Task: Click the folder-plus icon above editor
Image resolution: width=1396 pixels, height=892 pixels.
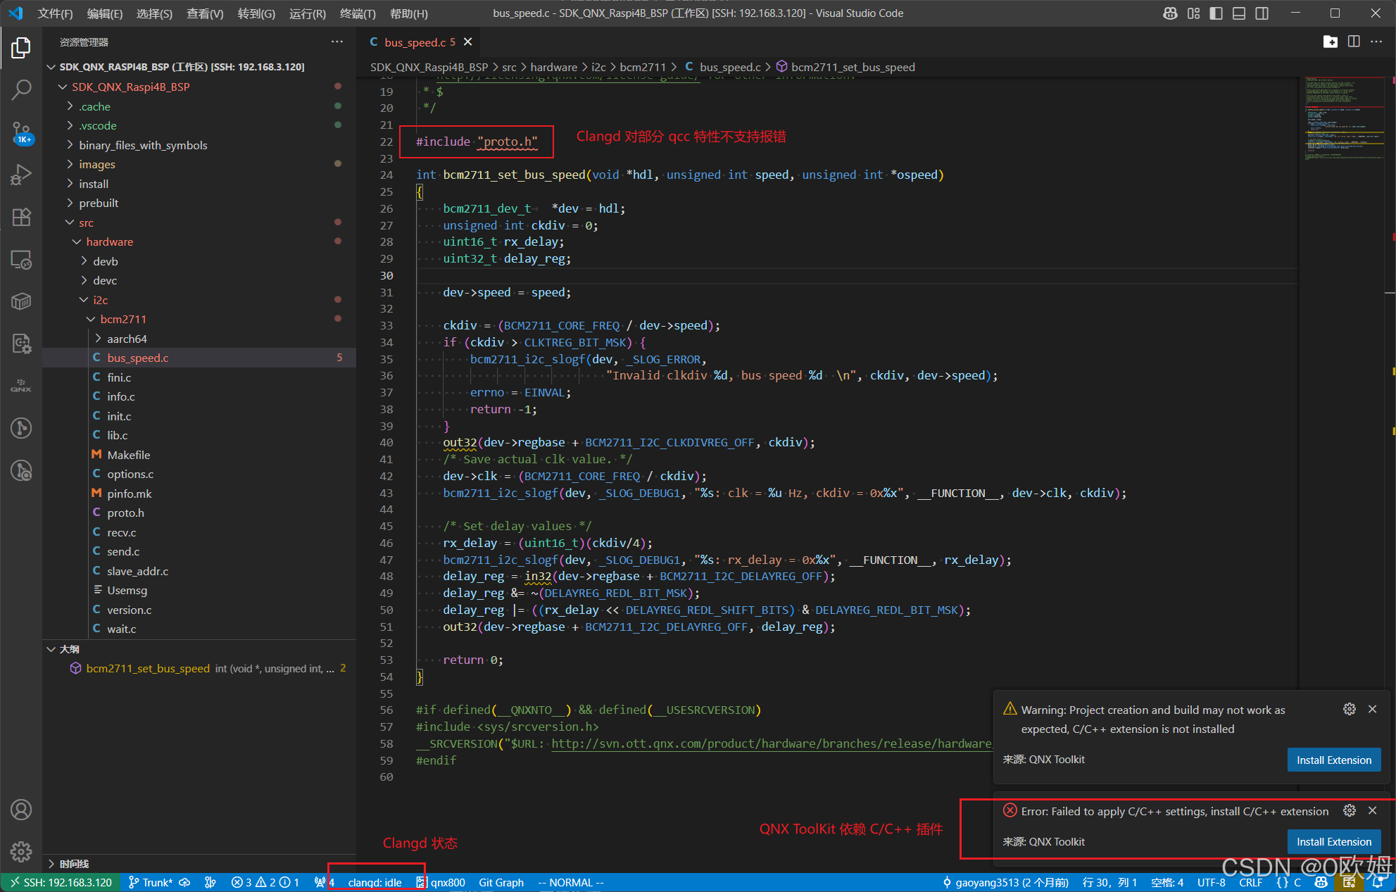Action: (x=1330, y=42)
